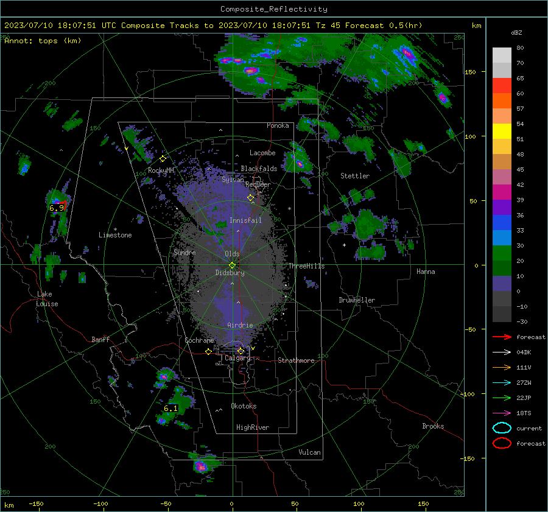Click the Calgary city label
This screenshot has height=512, width=548.
tap(237, 358)
